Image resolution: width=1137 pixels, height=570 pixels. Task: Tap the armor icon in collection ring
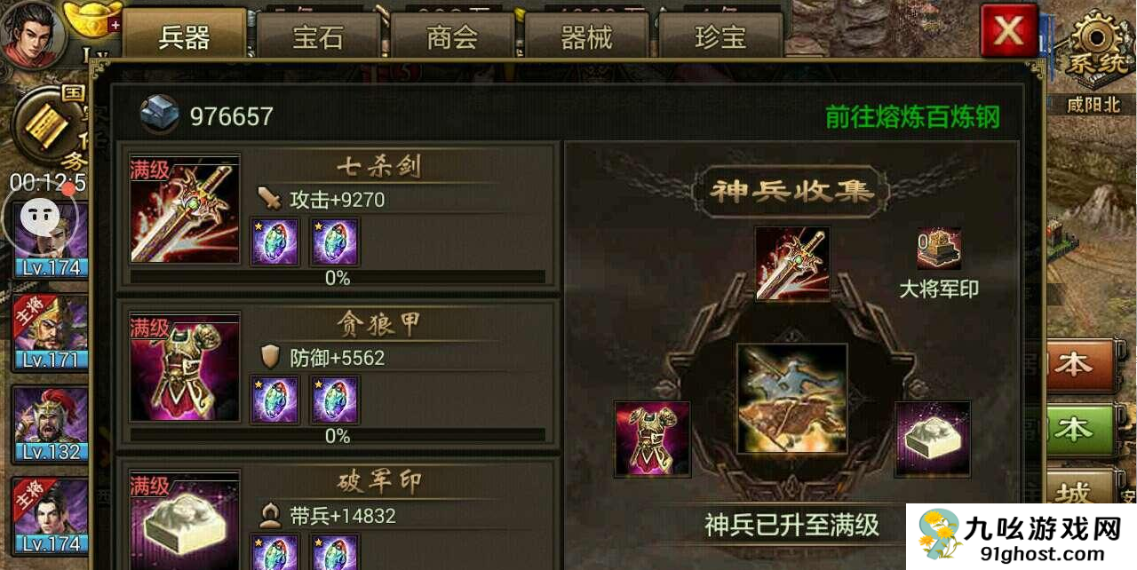pyautogui.click(x=652, y=439)
